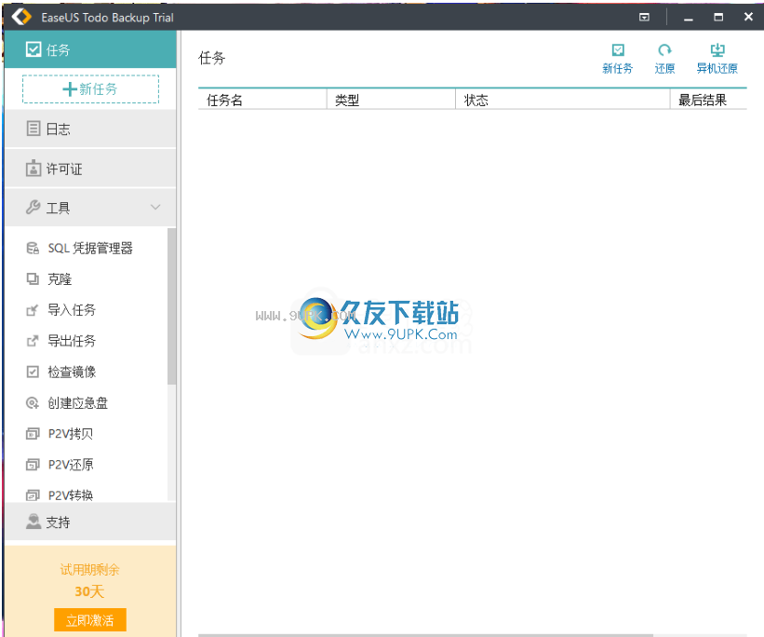This screenshot has width=764, height=637.
Task: Click the 试用期剩余 trial label
Action: coord(89,569)
